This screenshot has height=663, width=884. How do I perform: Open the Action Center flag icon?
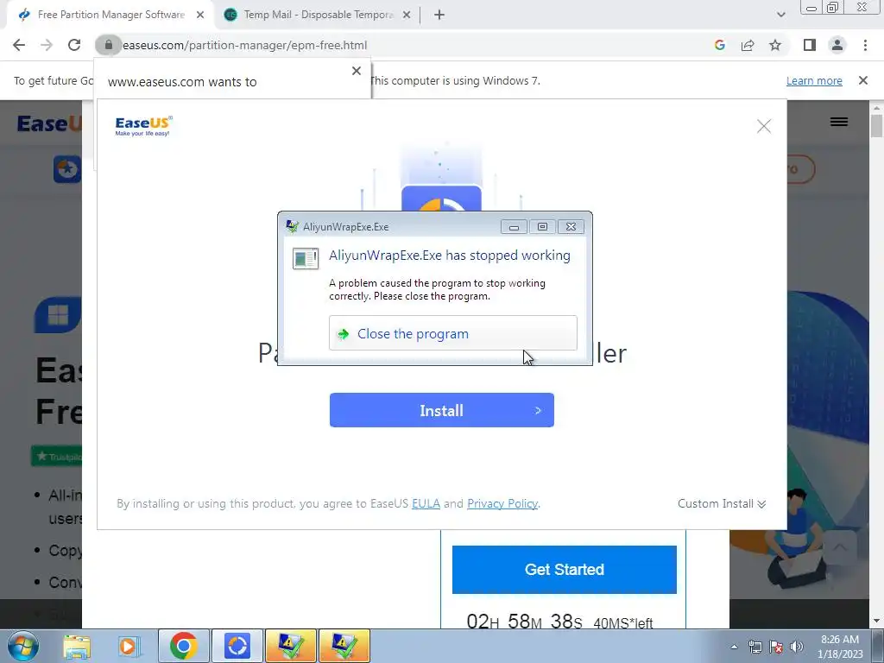click(x=776, y=647)
